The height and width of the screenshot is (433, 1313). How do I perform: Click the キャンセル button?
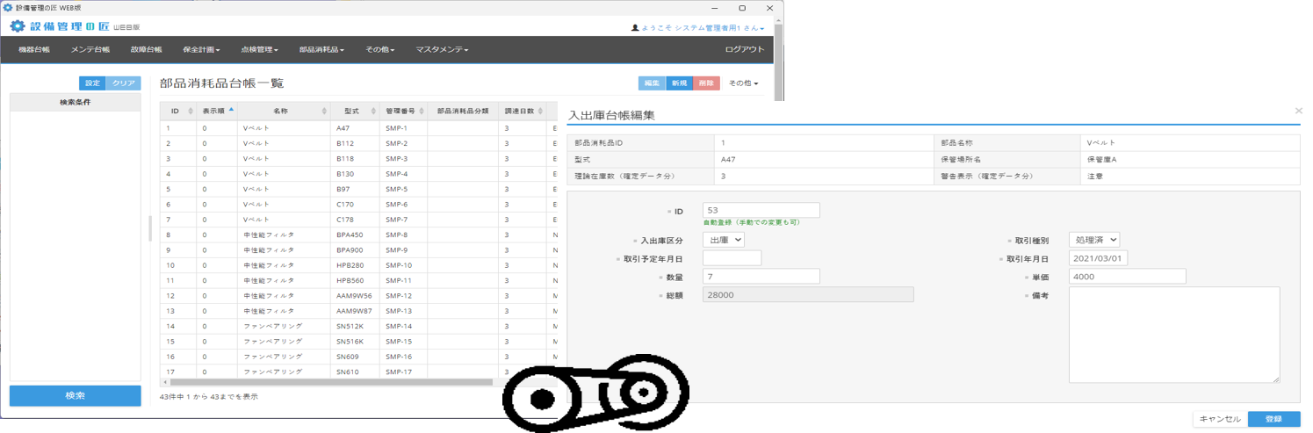[1220, 419]
